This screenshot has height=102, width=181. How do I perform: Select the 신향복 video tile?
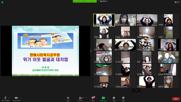point(147,82)
